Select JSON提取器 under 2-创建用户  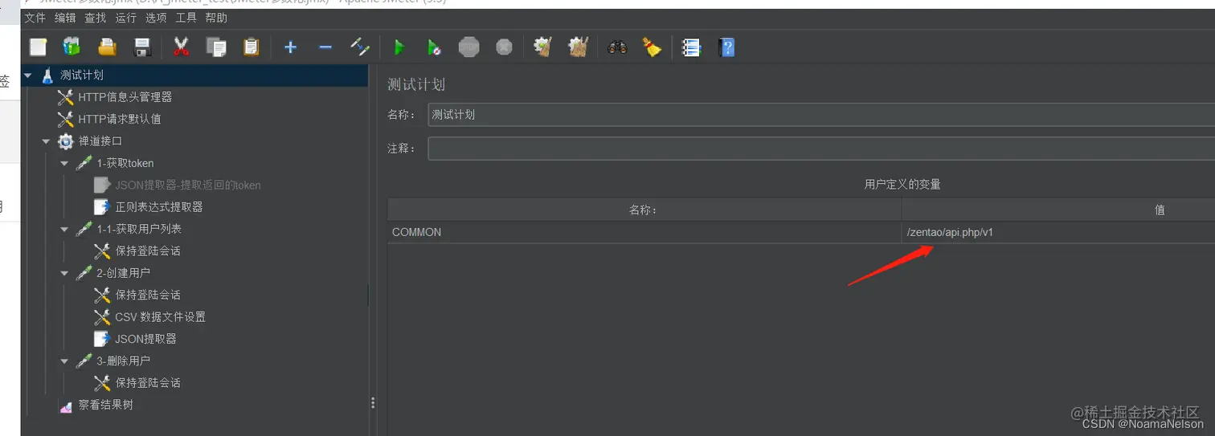coord(145,339)
